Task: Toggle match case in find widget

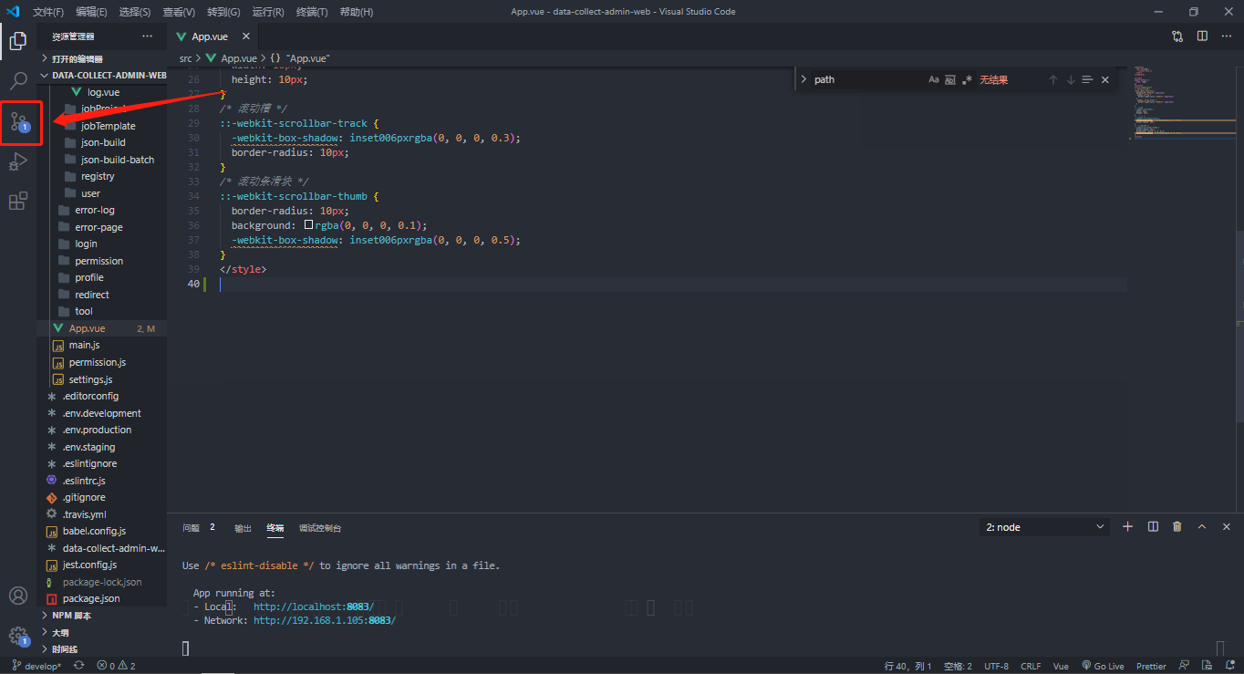Action: pyautogui.click(x=934, y=79)
